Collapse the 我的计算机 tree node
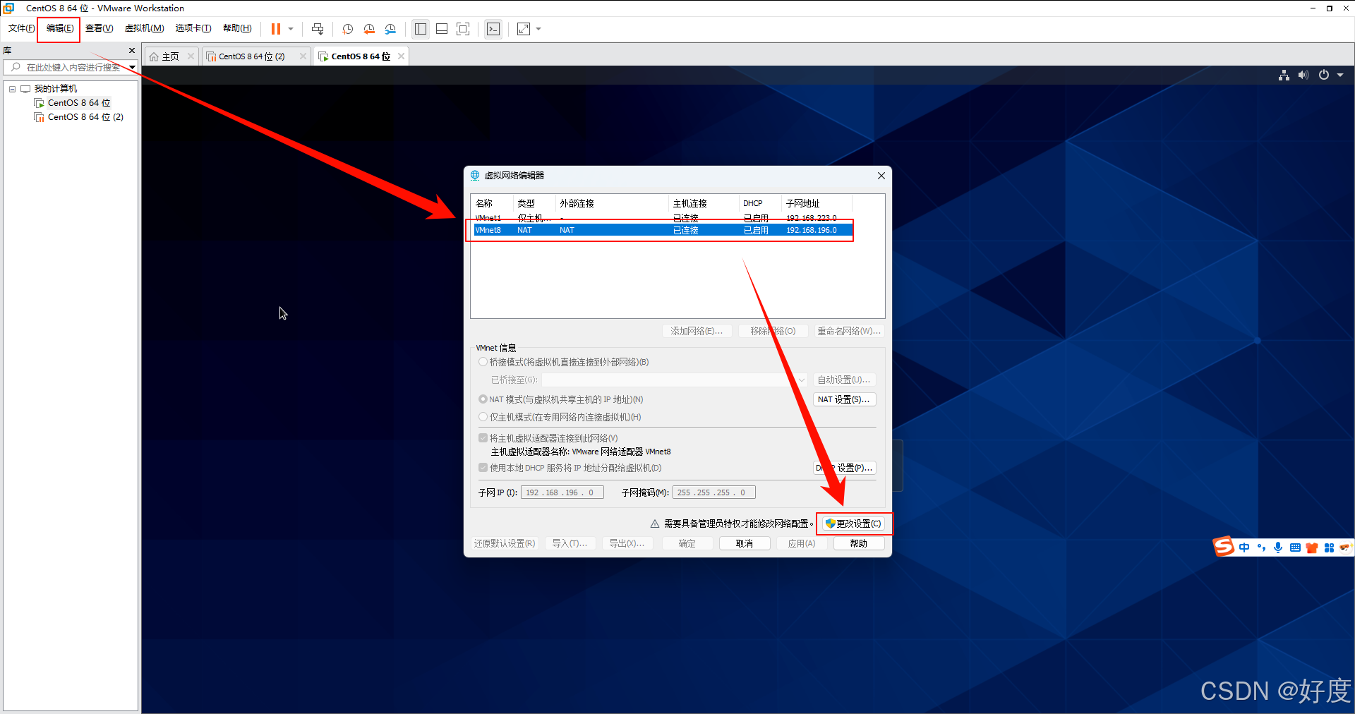This screenshot has height=714, width=1355. (x=12, y=89)
